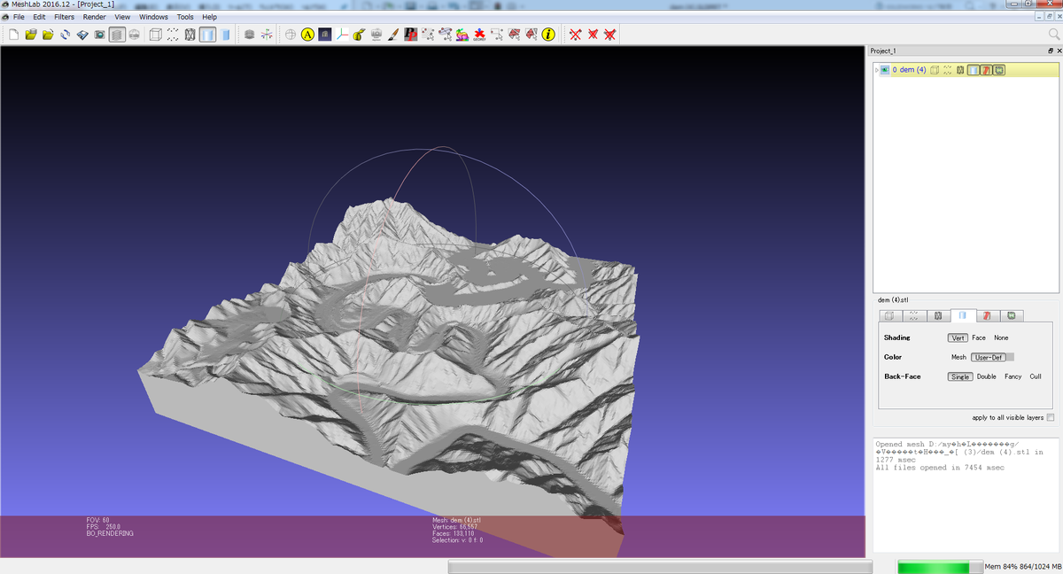Select the GEOREF referencing tool
Viewport: 1063px width, 574px height.
point(479,35)
